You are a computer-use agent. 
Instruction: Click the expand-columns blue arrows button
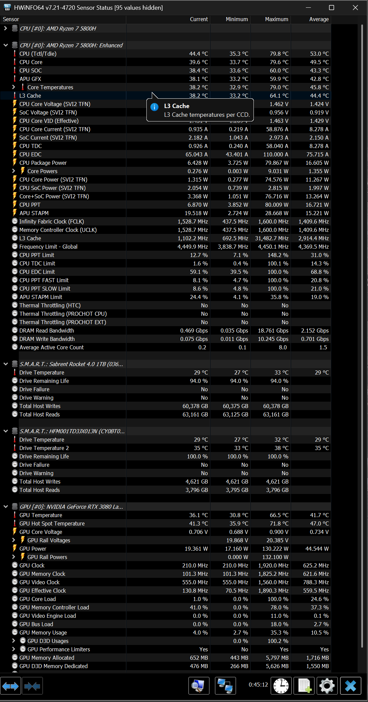[10, 687]
